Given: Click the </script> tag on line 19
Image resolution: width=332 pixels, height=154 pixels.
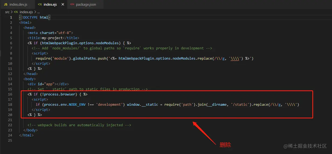Looking at the screenshot, I should coord(41,110).
